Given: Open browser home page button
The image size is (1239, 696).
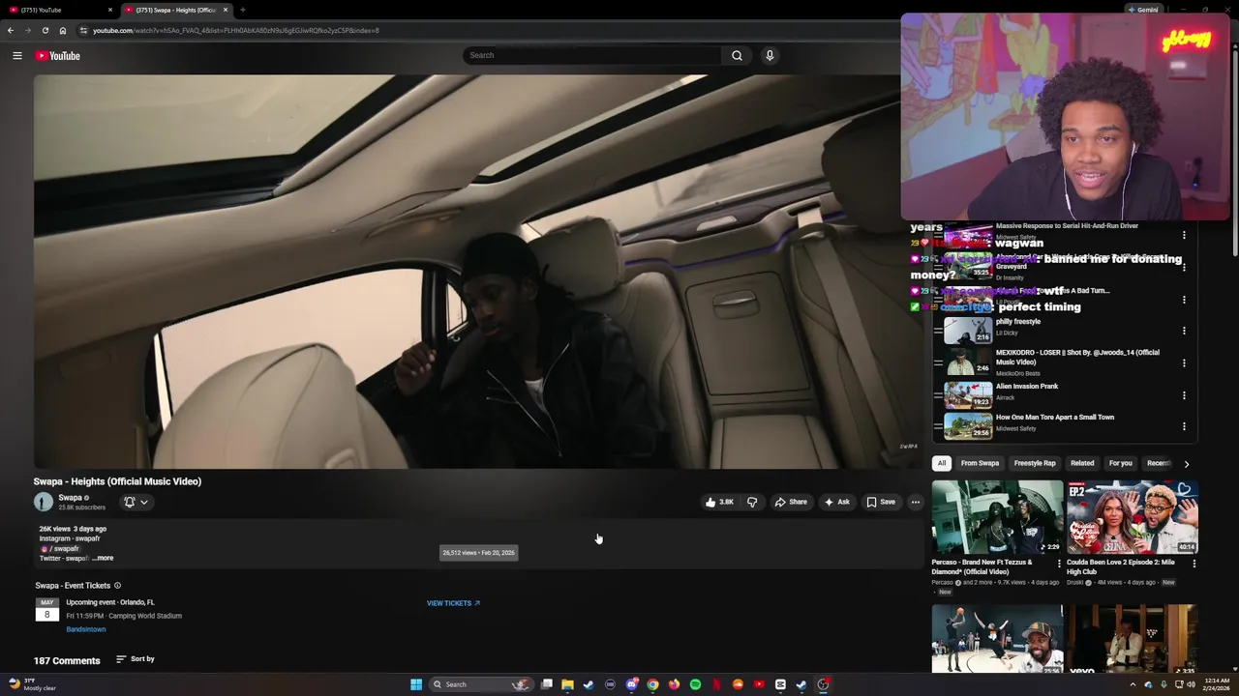Looking at the screenshot, I should pos(63,30).
